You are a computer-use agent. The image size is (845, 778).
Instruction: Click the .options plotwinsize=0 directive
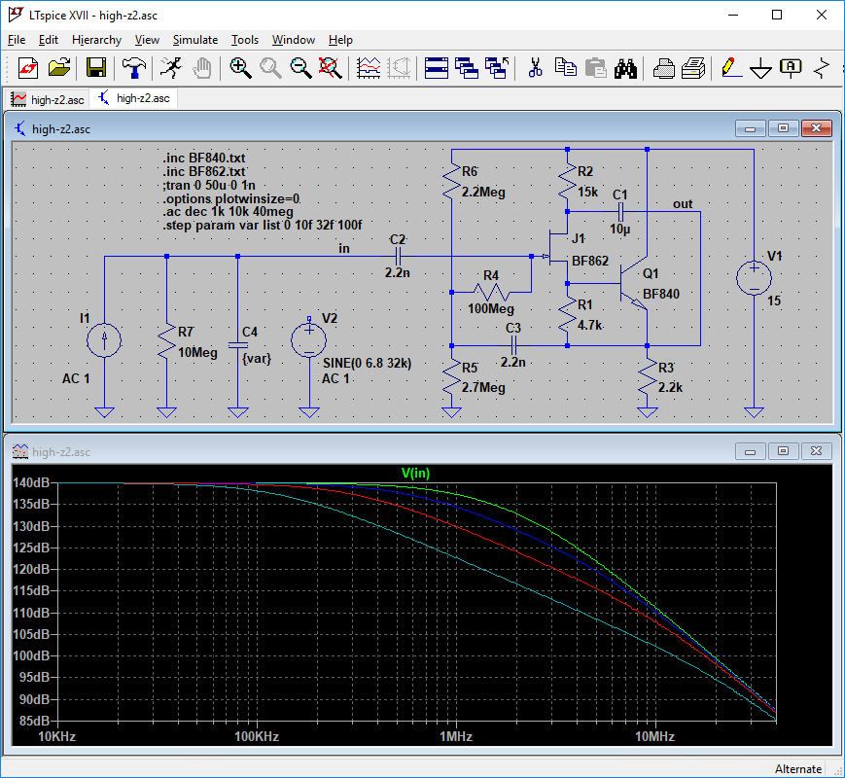click(x=231, y=199)
